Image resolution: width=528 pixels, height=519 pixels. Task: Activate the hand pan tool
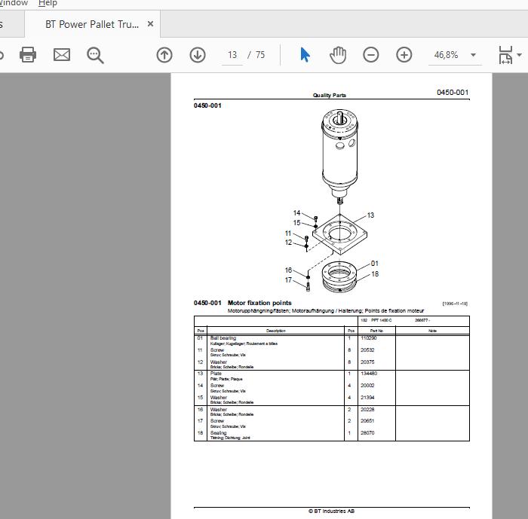coord(338,55)
